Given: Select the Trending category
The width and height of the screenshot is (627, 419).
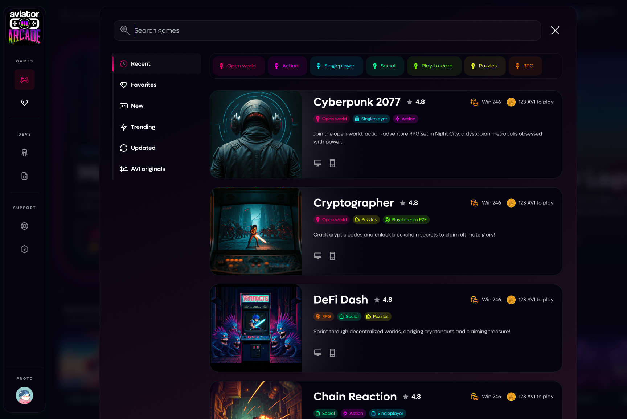Looking at the screenshot, I should tap(157, 127).
